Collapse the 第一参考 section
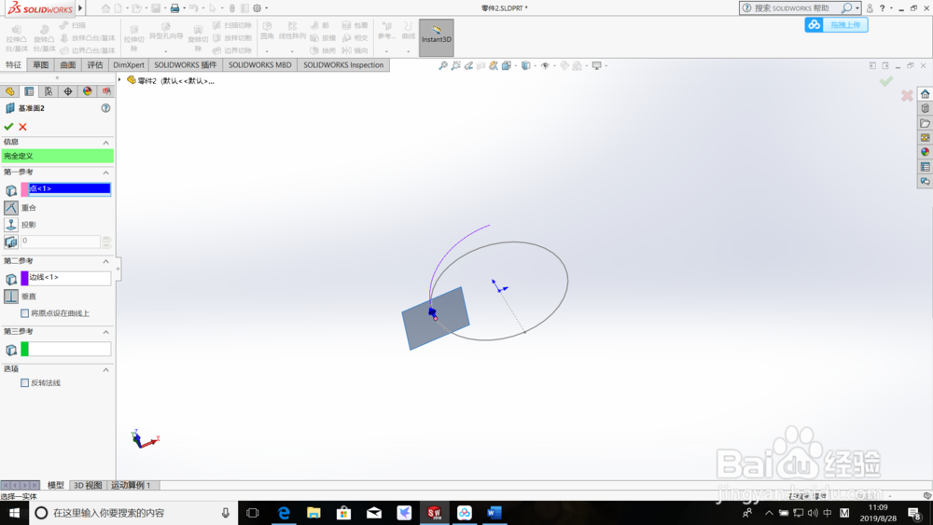Viewport: 933px width, 525px height. (106, 173)
